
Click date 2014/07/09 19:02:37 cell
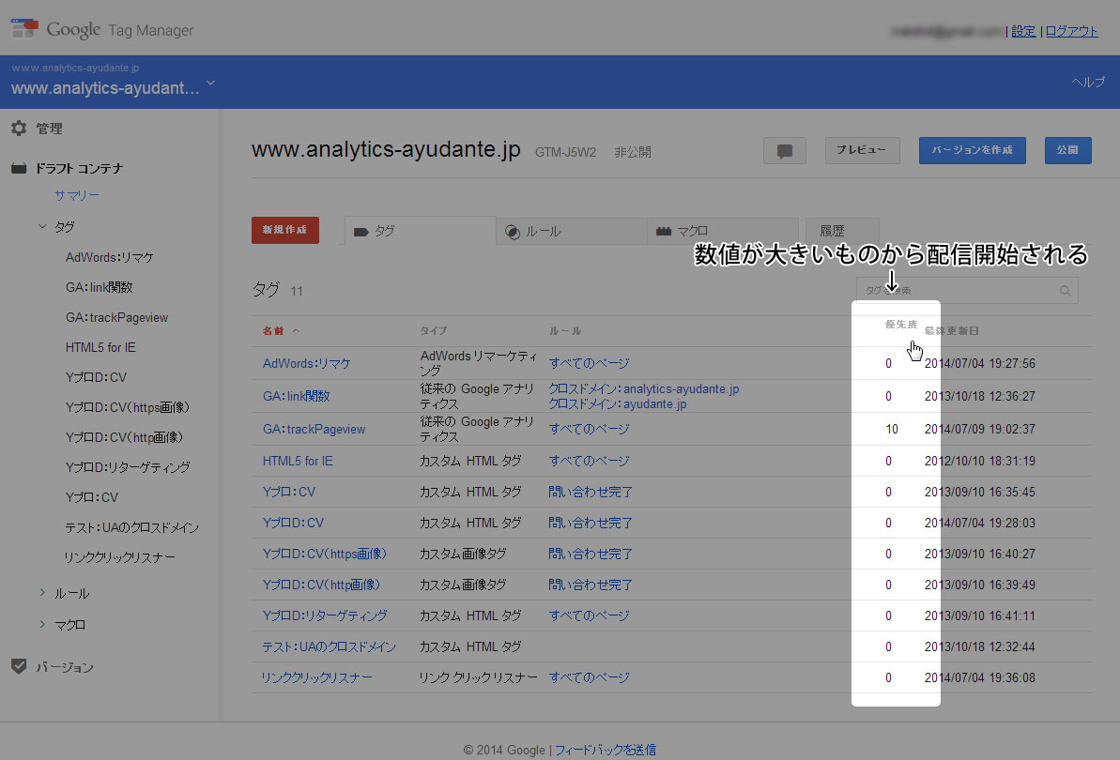979,429
